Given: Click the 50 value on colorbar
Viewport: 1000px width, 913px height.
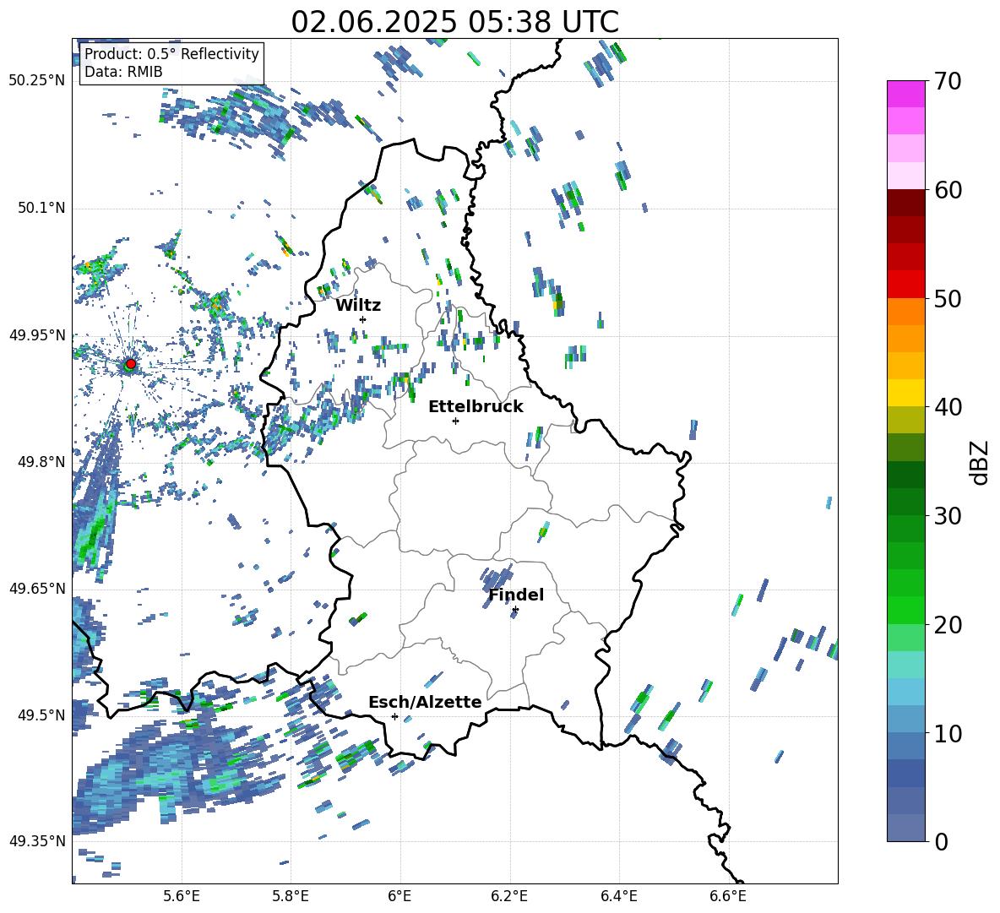Looking at the screenshot, I should (948, 298).
